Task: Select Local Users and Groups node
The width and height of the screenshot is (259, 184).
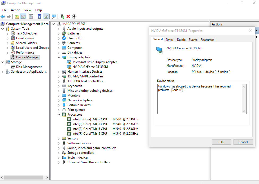Action: pos(32,48)
